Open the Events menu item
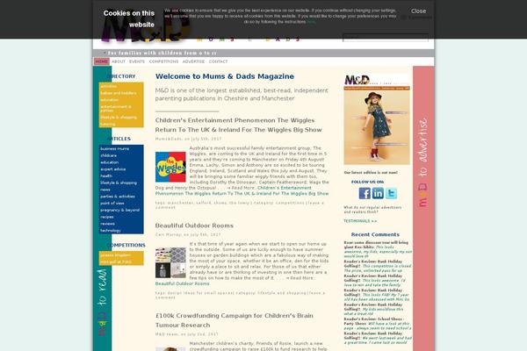Screen dimensions: 527x351 click(137, 61)
